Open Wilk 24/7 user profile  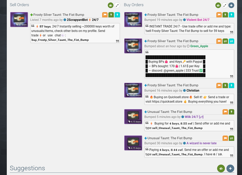tap(194, 117)
